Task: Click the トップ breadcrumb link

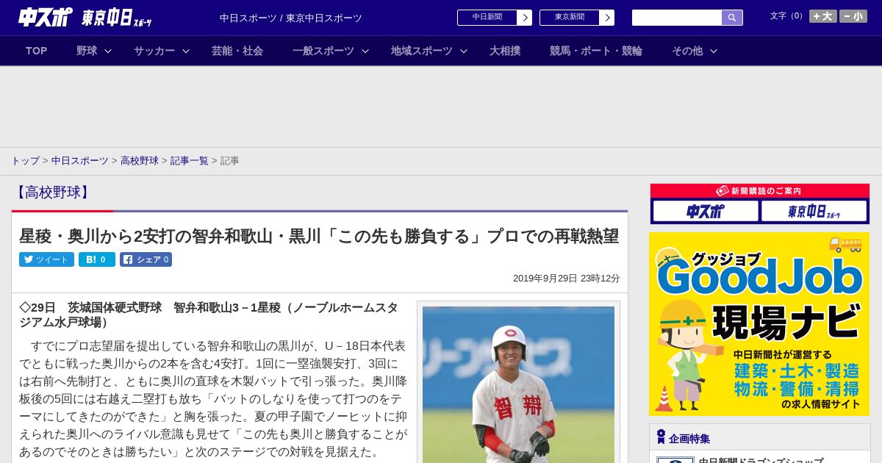Action: click(x=25, y=160)
